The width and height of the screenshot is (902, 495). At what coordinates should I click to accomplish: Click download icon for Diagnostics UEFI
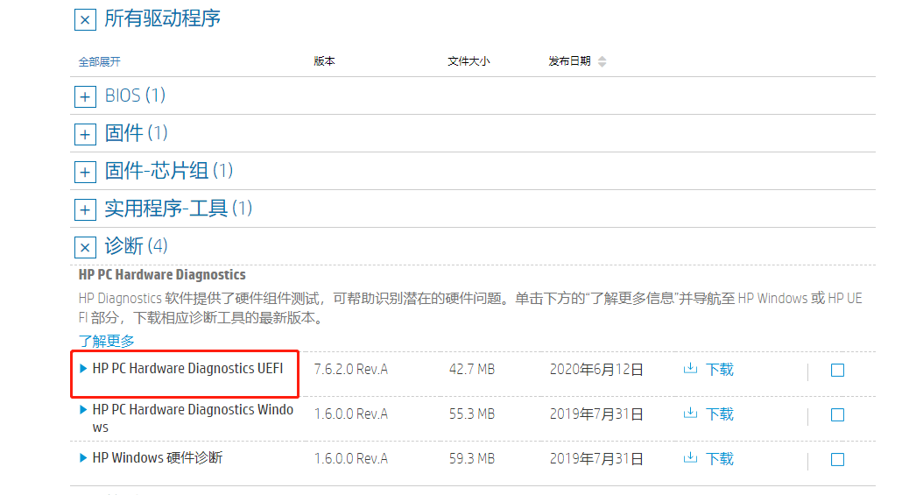690,368
